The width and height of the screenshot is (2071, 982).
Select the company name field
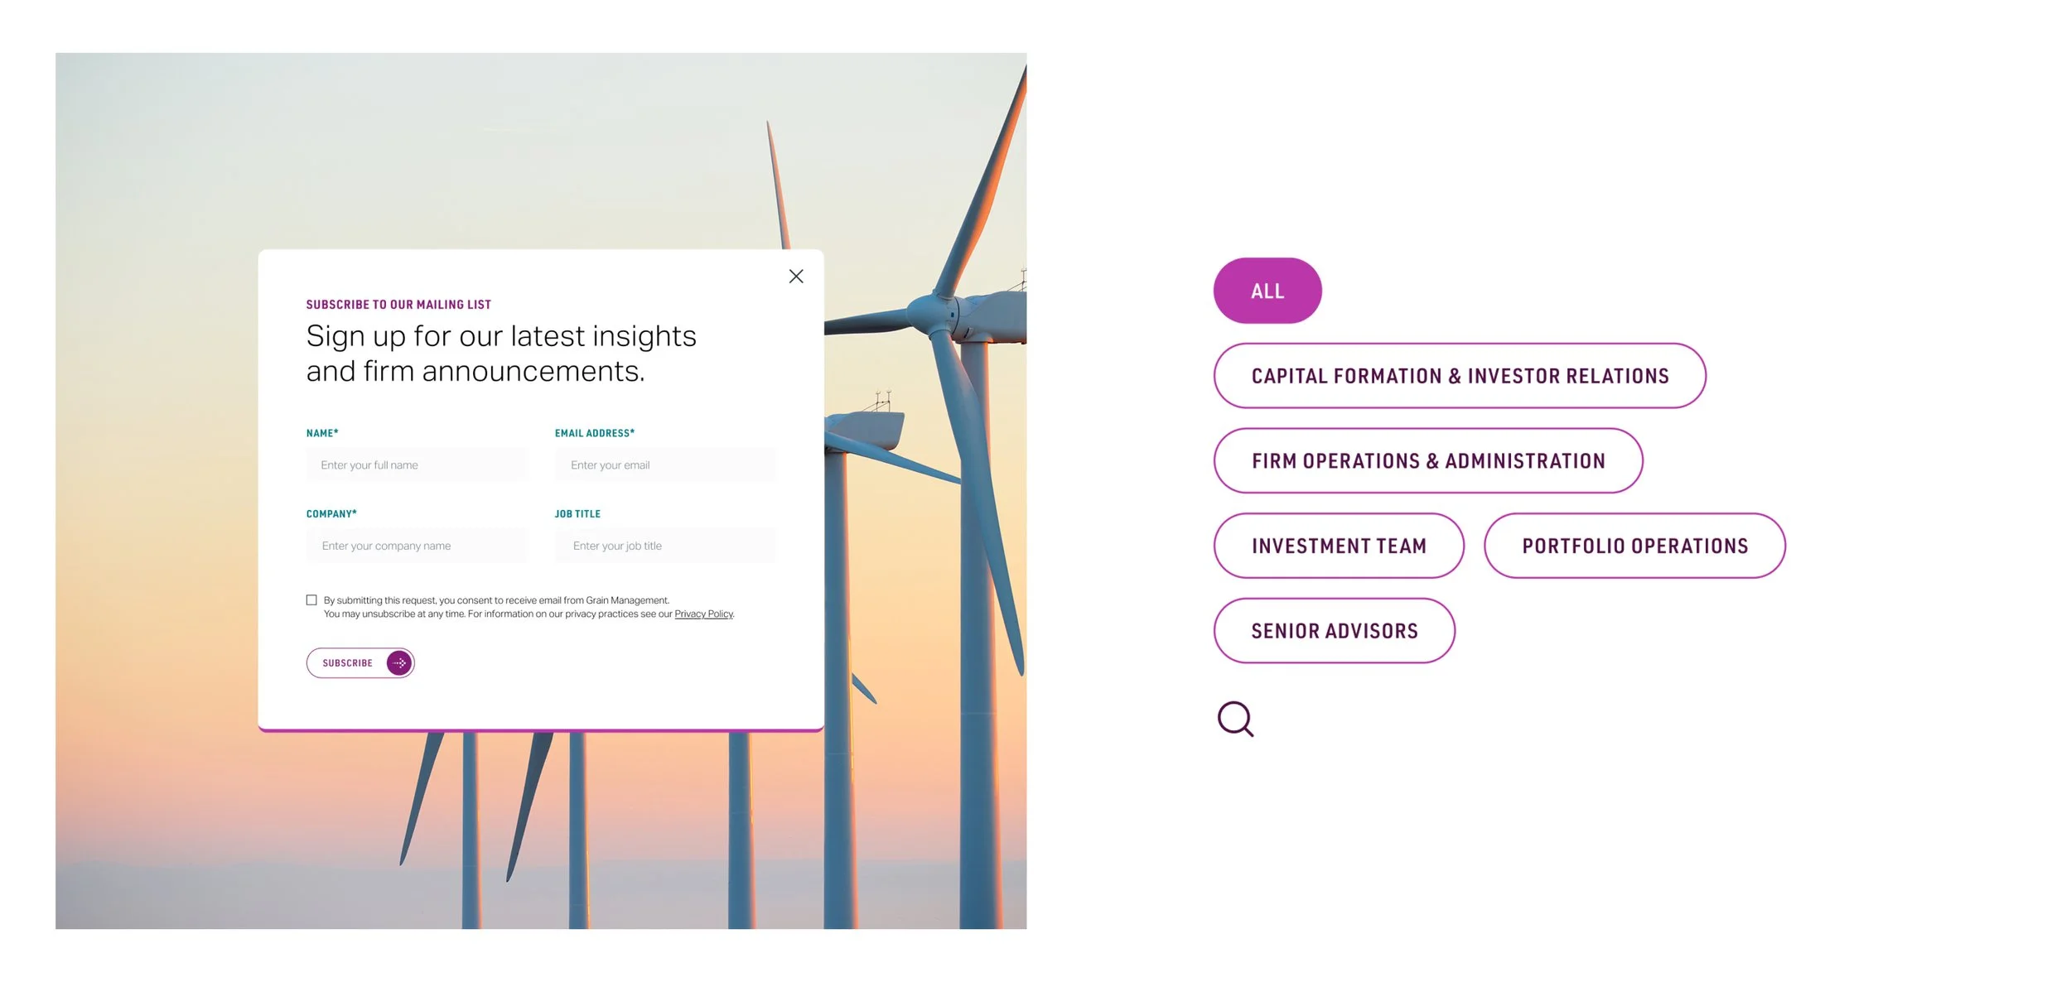tap(416, 546)
